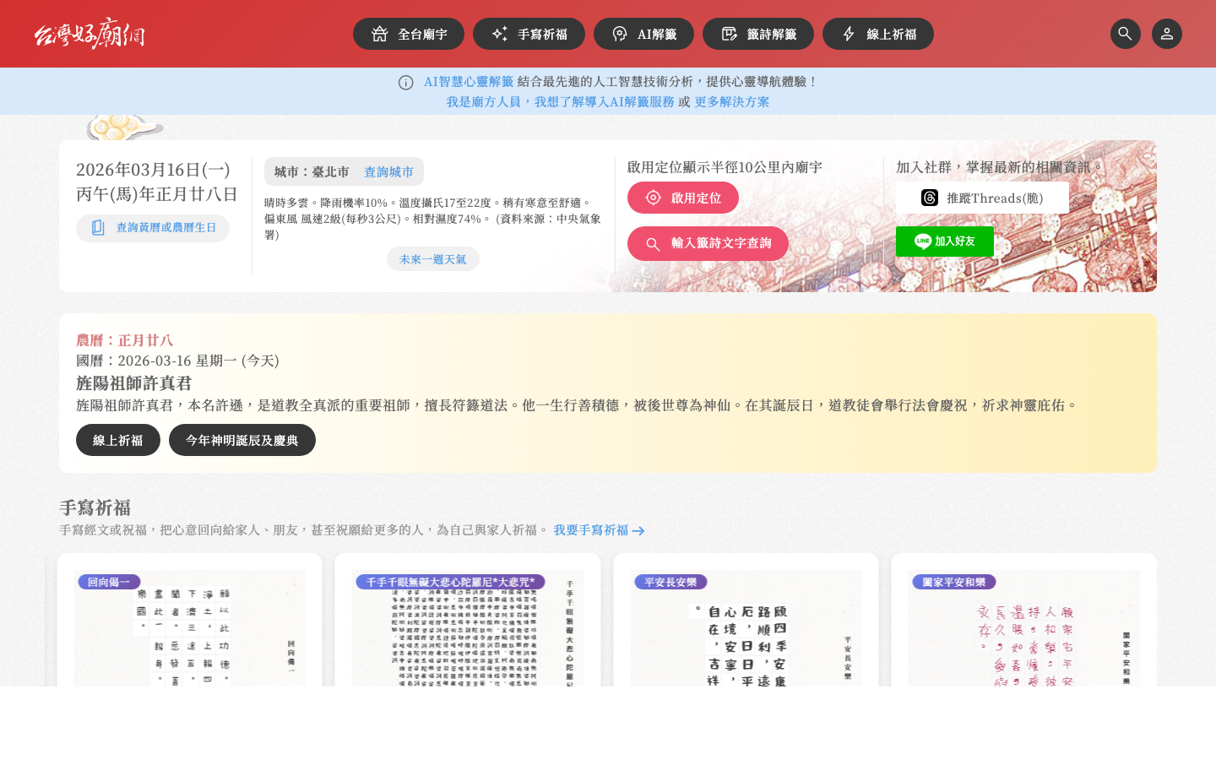
Task: Open the site search
Action: 1125,34
